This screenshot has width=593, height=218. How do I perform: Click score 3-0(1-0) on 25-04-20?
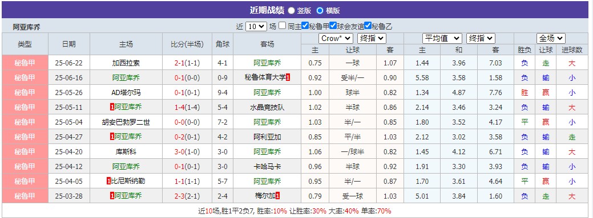tap(187, 151)
